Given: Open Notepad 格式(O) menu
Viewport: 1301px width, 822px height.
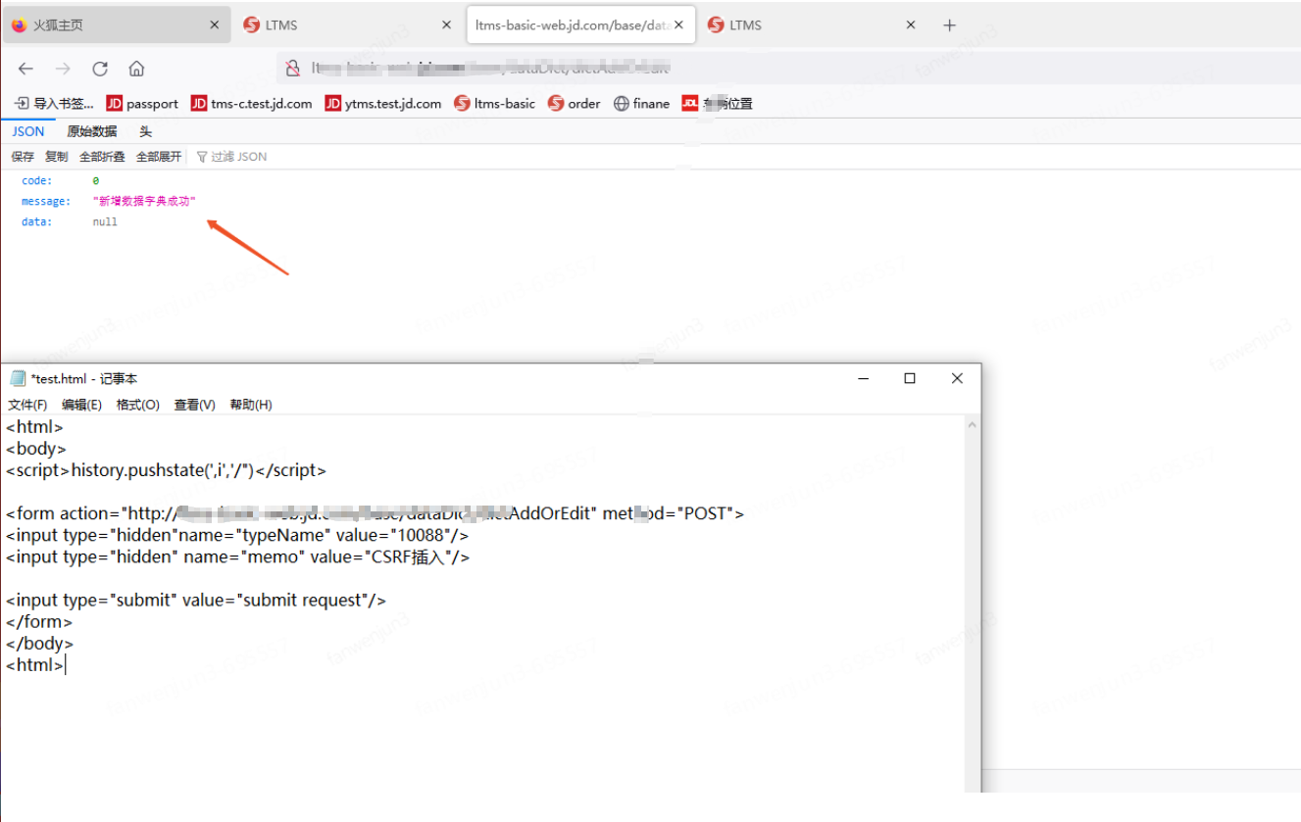Looking at the screenshot, I should (137, 405).
